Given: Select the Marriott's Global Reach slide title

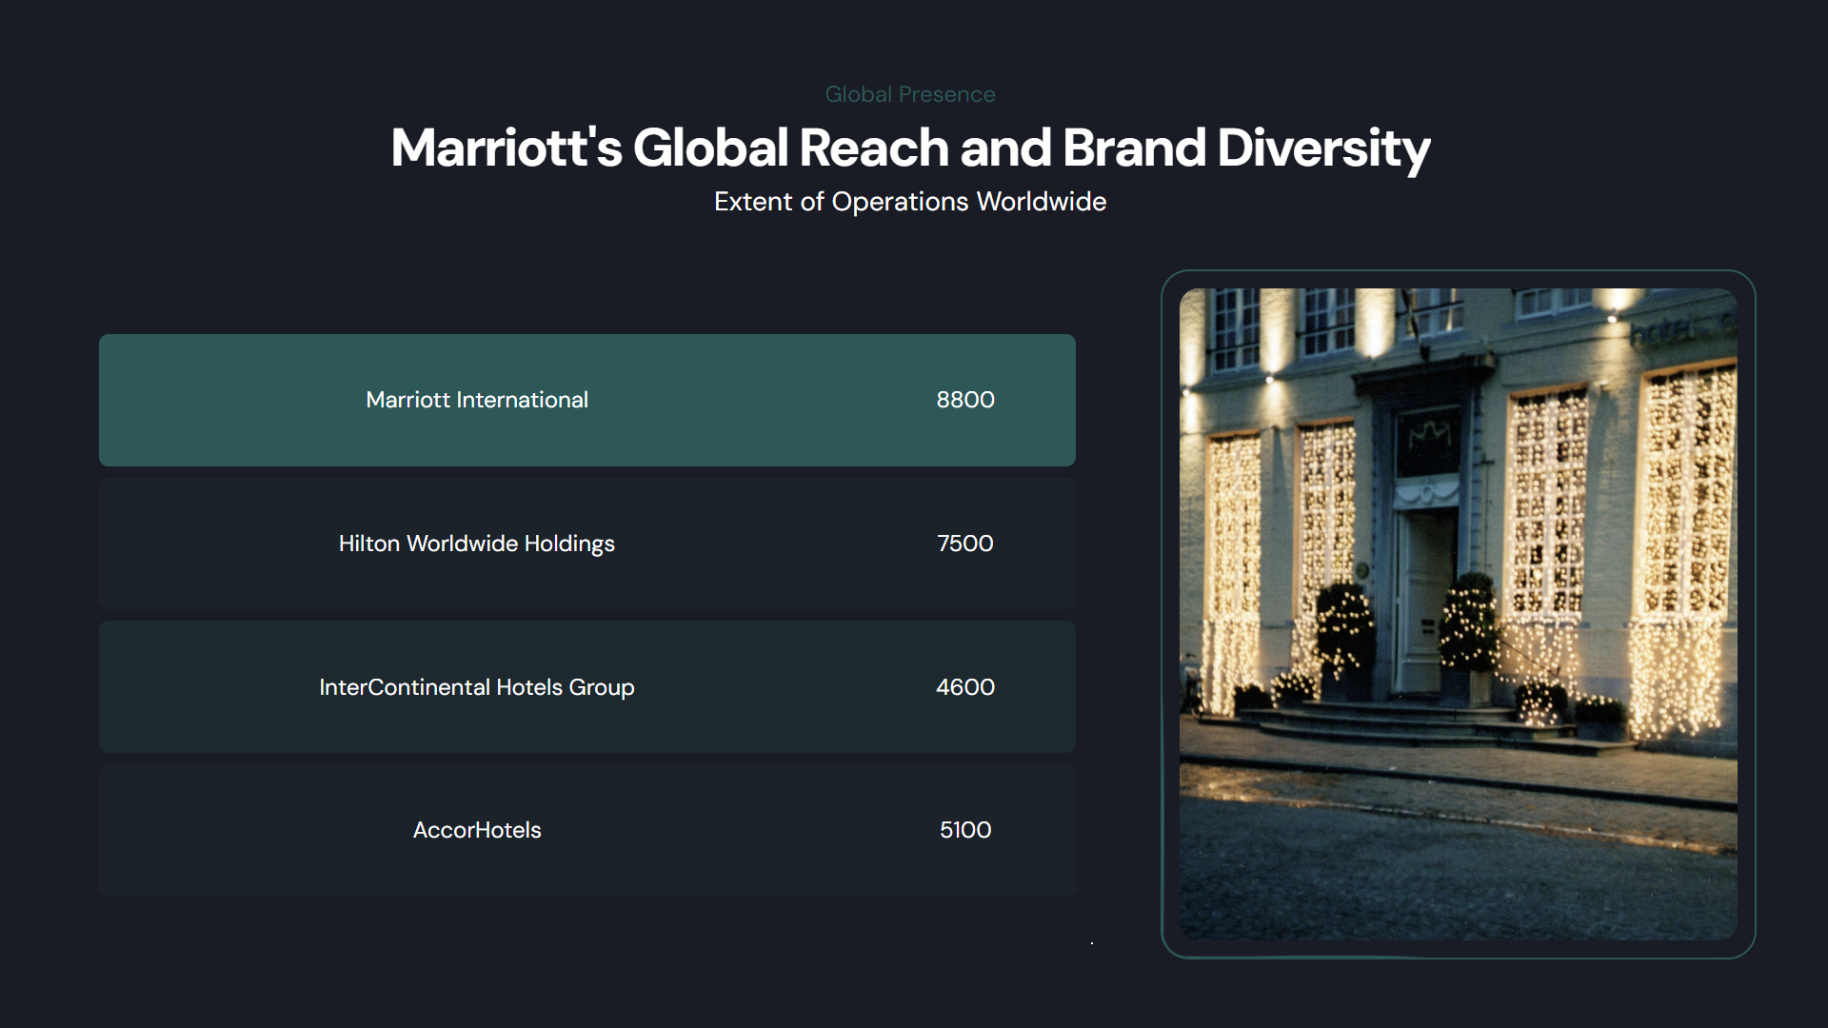Looking at the screenshot, I should pyautogui.click(x=909, y=148).
